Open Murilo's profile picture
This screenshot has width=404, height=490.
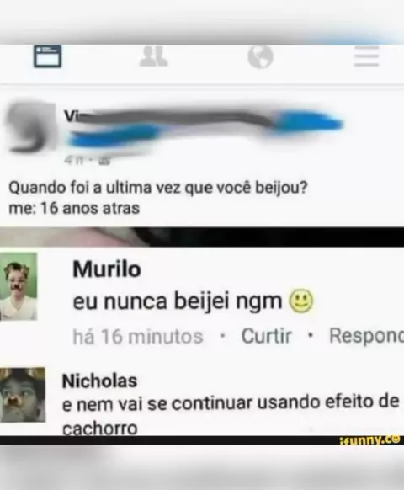pyautogui.click(x=19, y=286)
